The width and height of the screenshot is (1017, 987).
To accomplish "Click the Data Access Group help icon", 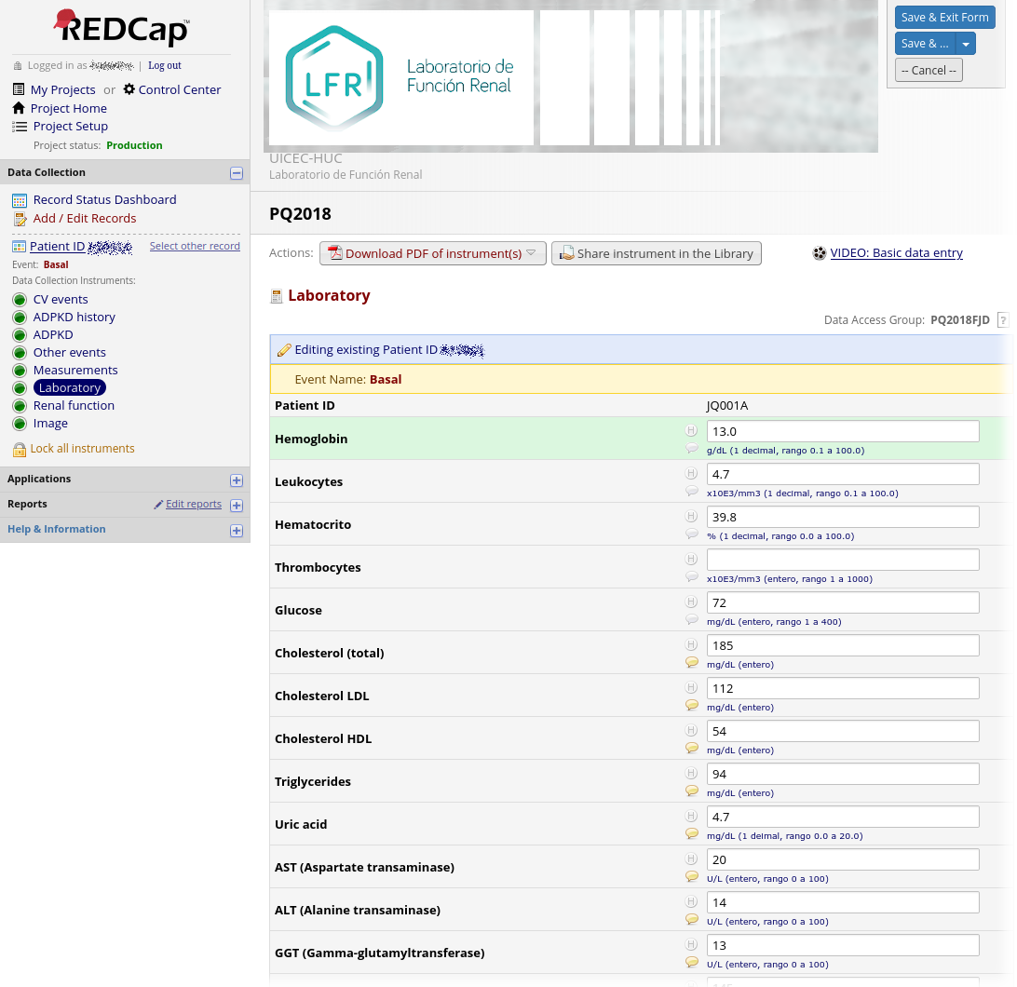I will click(x=1002, y=320).
